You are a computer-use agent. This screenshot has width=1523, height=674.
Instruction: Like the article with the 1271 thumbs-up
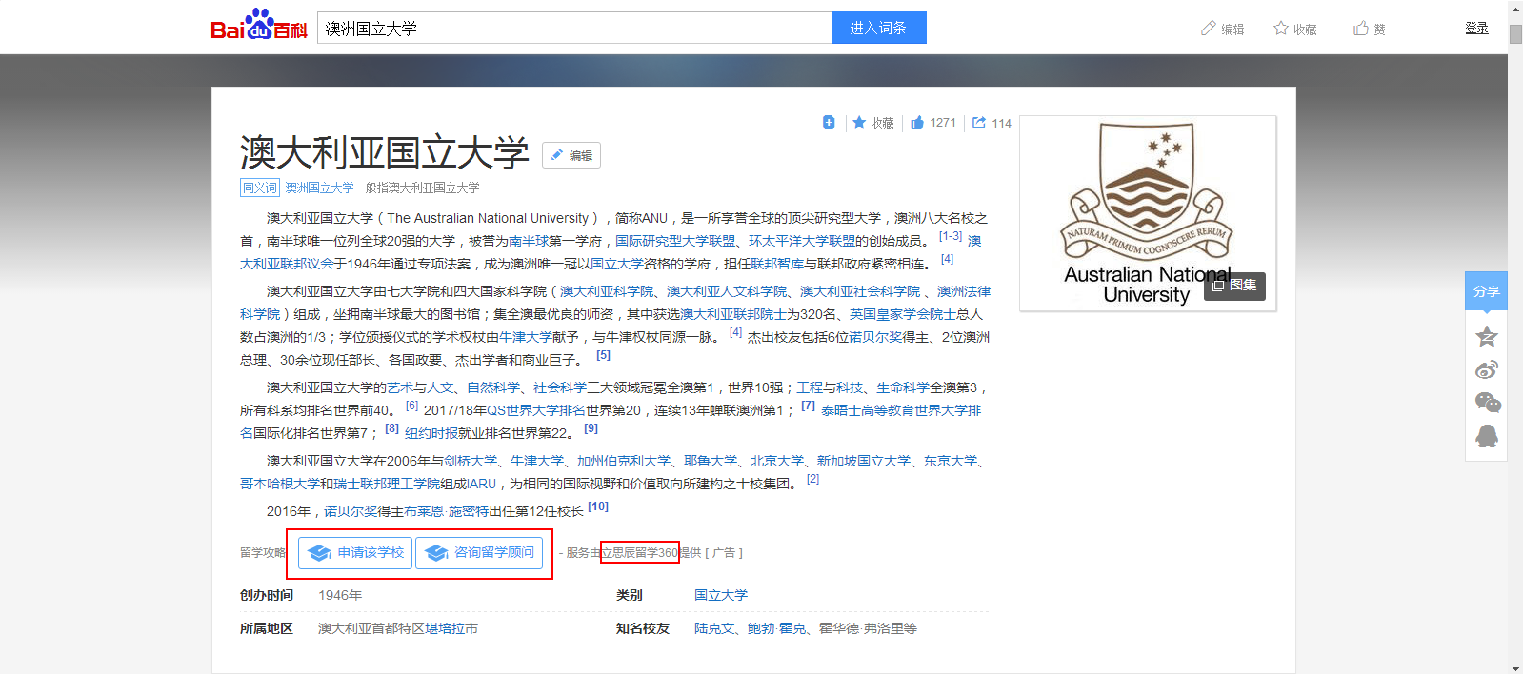(x=933, y=123)
